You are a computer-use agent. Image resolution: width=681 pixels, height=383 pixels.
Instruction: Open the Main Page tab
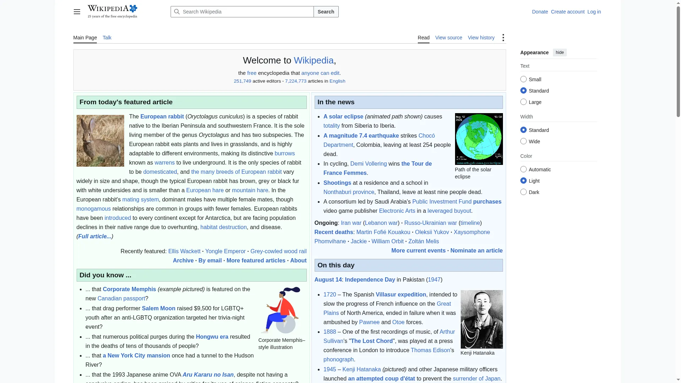click(85, 38)
